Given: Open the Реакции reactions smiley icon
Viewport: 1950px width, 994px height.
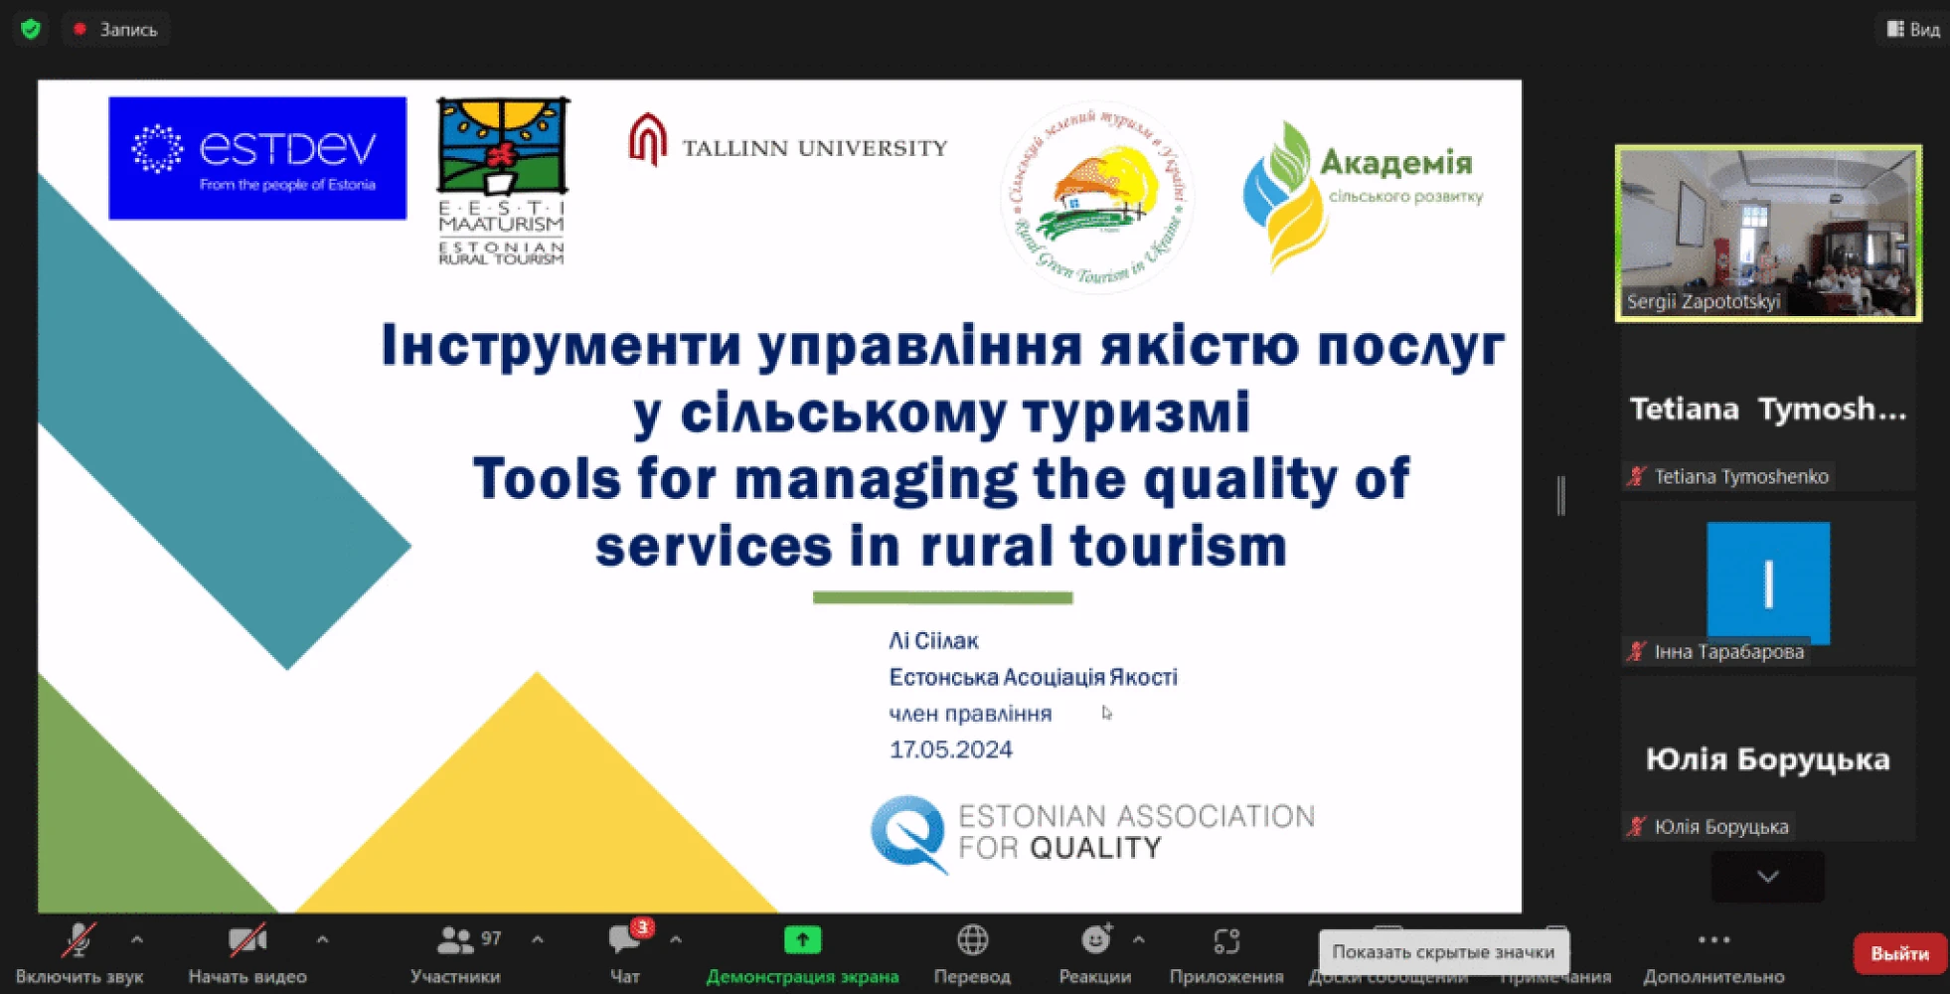Looking at the screenshot, I should 1095,953.
